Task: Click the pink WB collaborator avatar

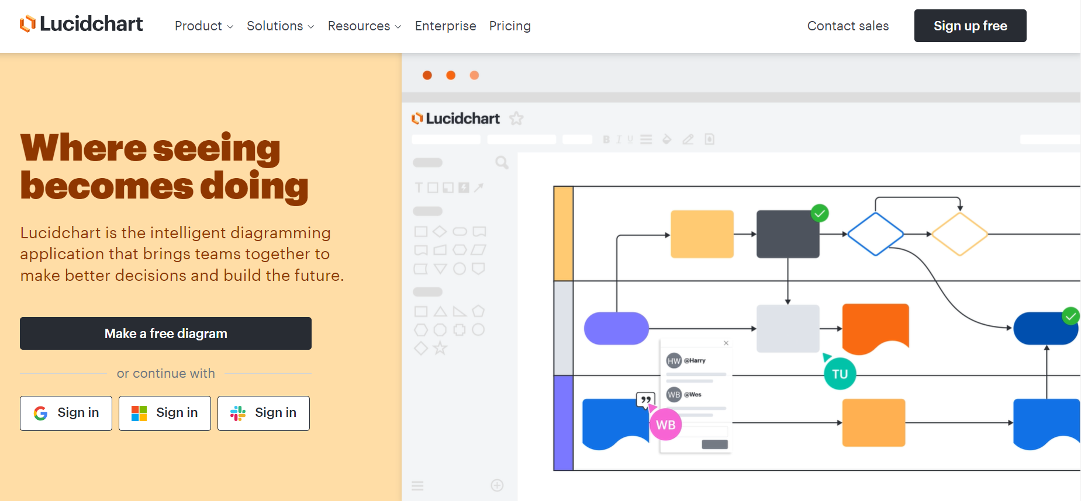Action: [x=665, y=425]
